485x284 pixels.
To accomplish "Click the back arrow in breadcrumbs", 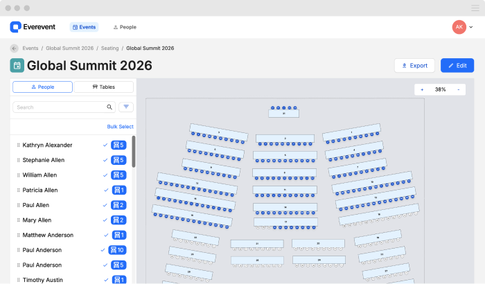I will pos(15,48).
